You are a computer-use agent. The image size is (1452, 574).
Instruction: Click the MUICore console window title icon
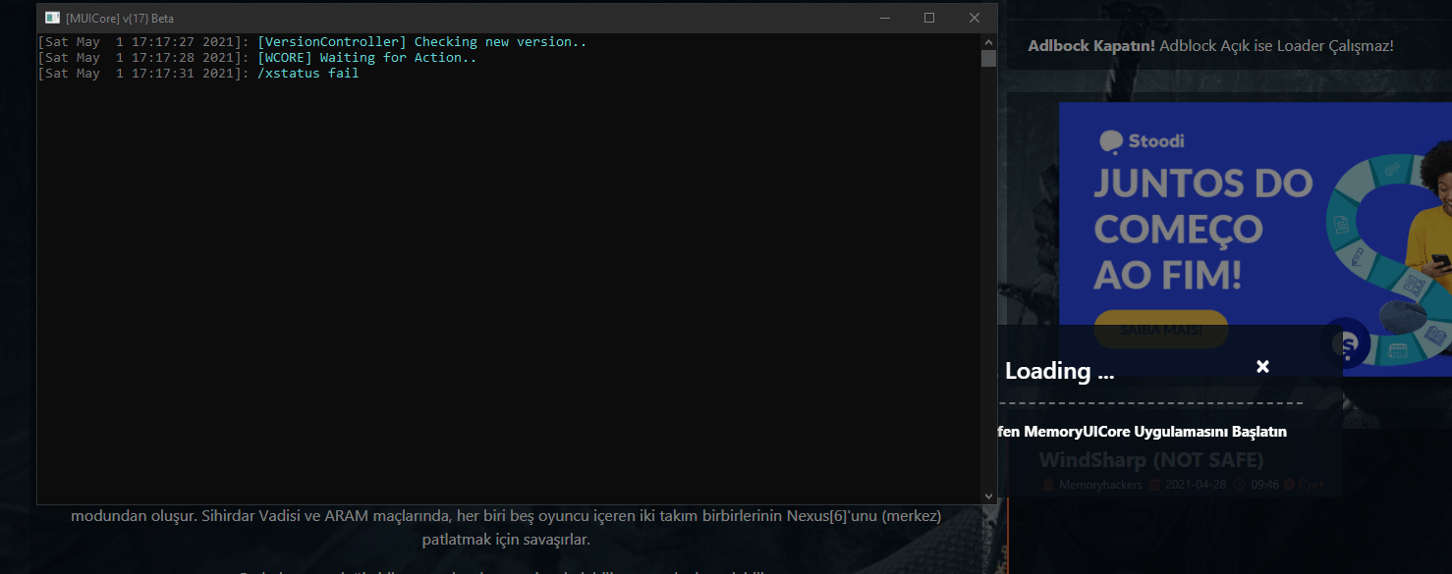pos(52,18)
